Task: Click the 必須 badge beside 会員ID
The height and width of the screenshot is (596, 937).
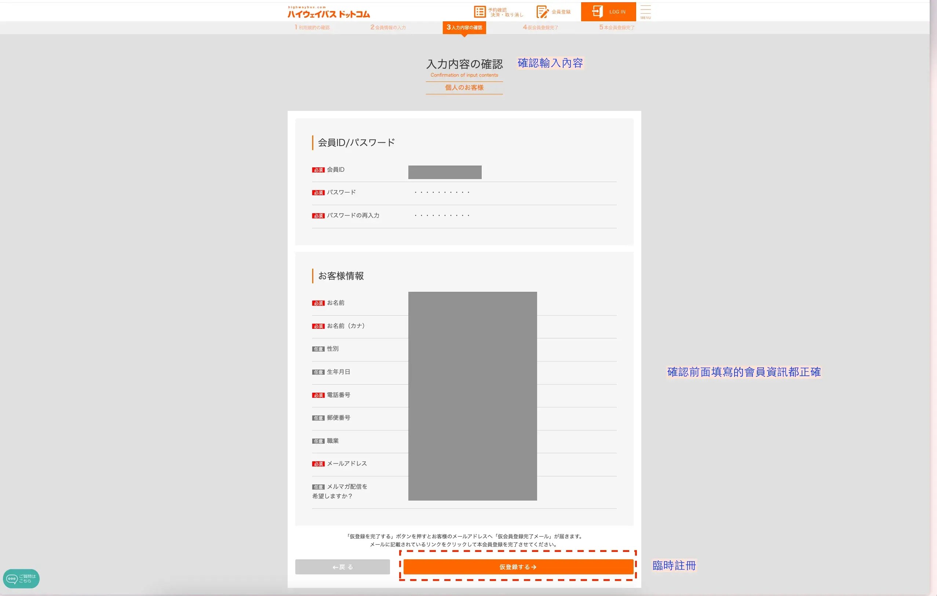Action: pyautogui.click(x=318, y=170)
